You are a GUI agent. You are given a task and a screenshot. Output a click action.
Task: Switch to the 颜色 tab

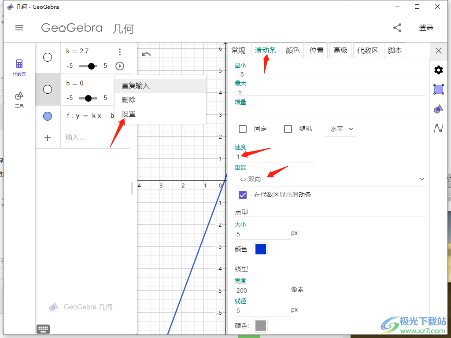(292, 51)
